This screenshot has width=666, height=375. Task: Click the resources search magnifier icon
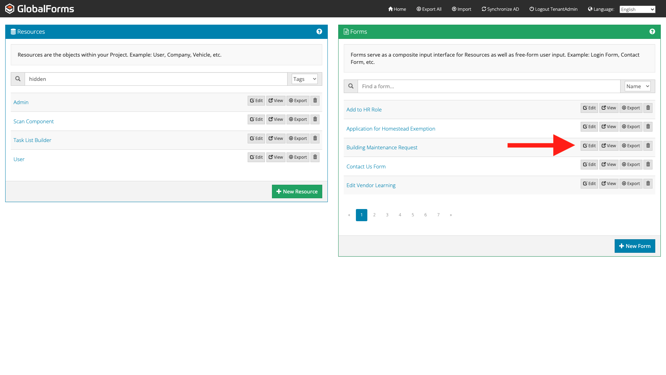18,79
